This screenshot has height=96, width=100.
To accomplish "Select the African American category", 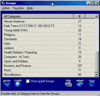I will (48, 21).
